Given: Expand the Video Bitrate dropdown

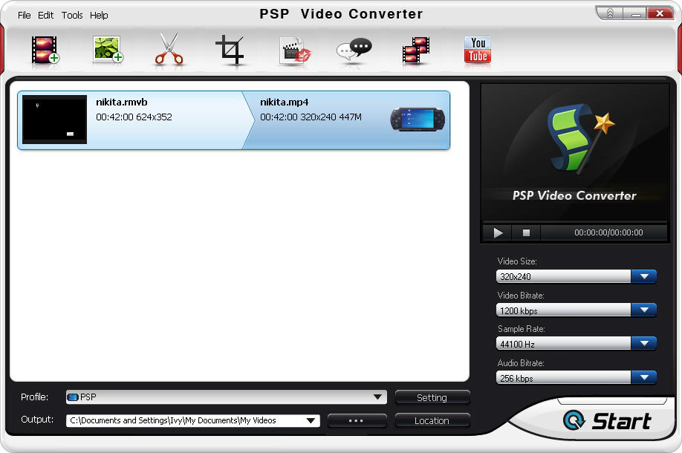Looking at the screenshot, I should point(643,310).
